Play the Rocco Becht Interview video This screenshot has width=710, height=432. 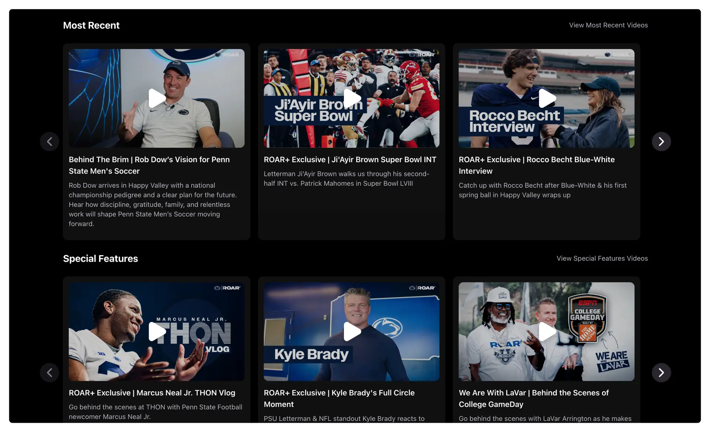coord(547,98)
